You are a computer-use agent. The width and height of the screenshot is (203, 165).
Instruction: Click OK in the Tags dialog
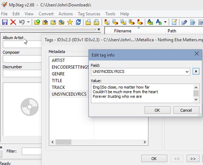pyautogui.click(x=154, y=158)
